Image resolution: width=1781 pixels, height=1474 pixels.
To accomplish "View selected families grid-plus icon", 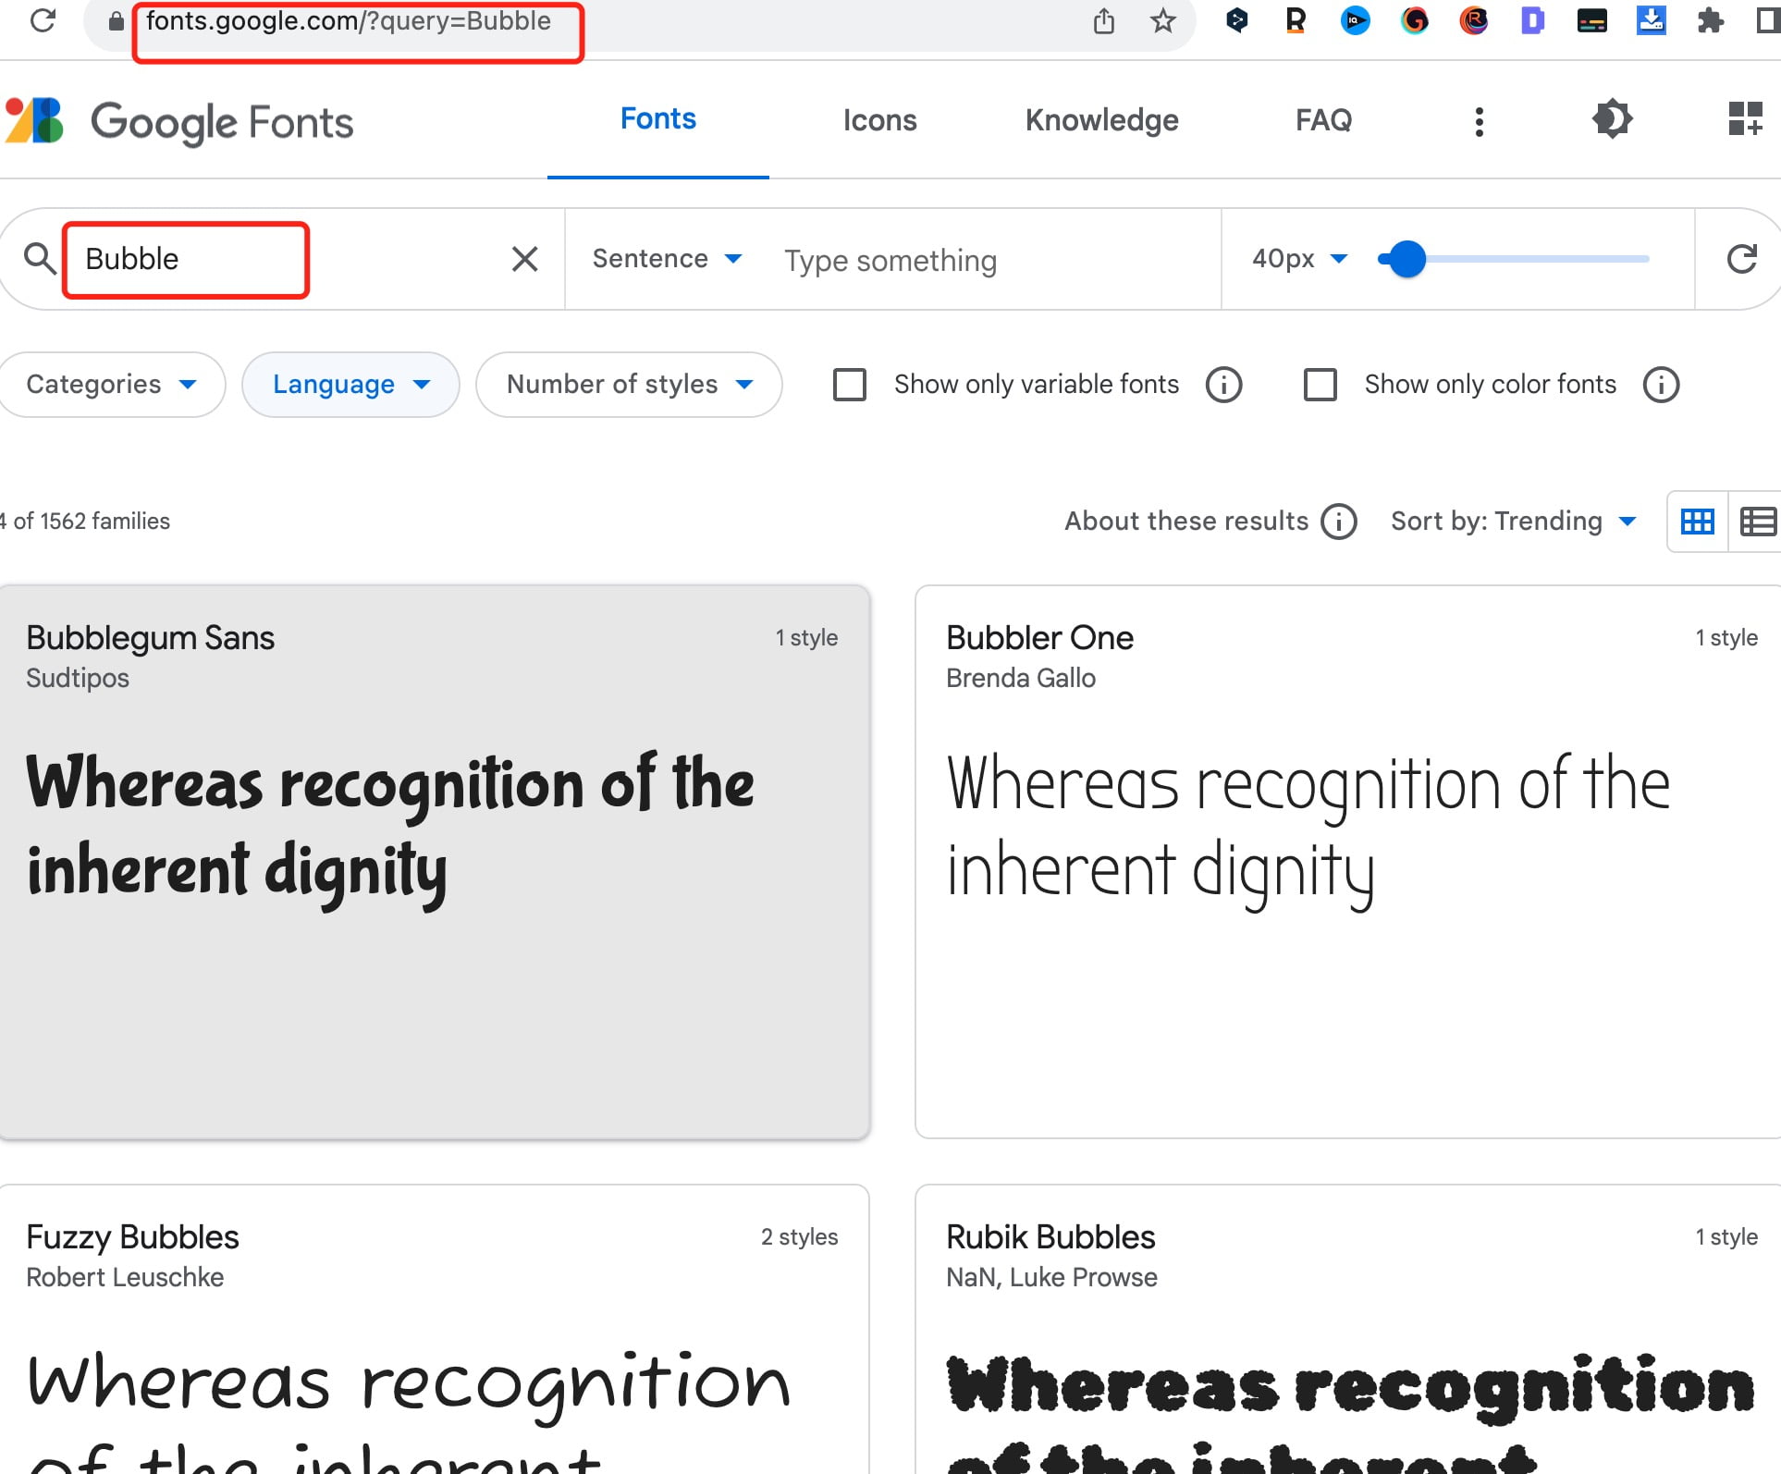I will click(x=1745, y=119).
